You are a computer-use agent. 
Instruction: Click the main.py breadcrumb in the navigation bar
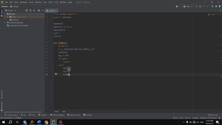[x=14, y=7]
